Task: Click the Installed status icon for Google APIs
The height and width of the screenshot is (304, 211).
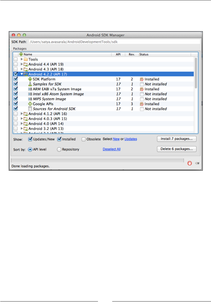Action: (x=142, y=104)
